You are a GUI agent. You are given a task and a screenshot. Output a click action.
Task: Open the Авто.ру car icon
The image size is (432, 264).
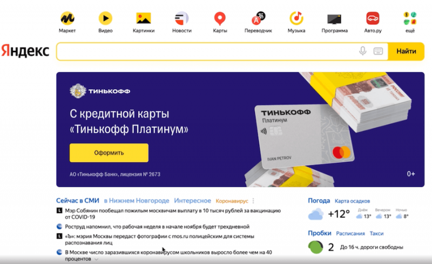373,18
